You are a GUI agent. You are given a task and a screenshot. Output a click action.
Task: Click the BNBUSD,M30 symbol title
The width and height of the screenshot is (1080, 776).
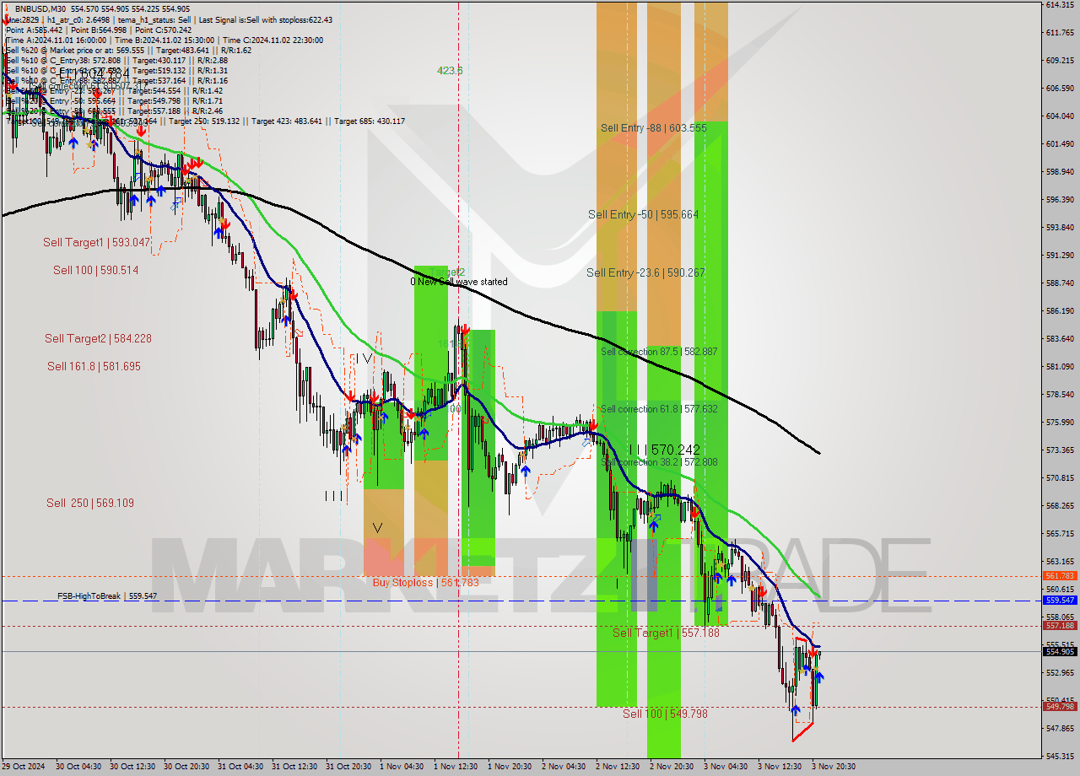(x=41, y=8)
